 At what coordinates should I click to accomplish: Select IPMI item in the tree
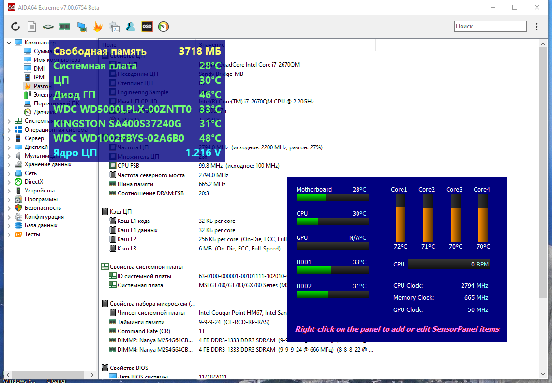(40, 77)
